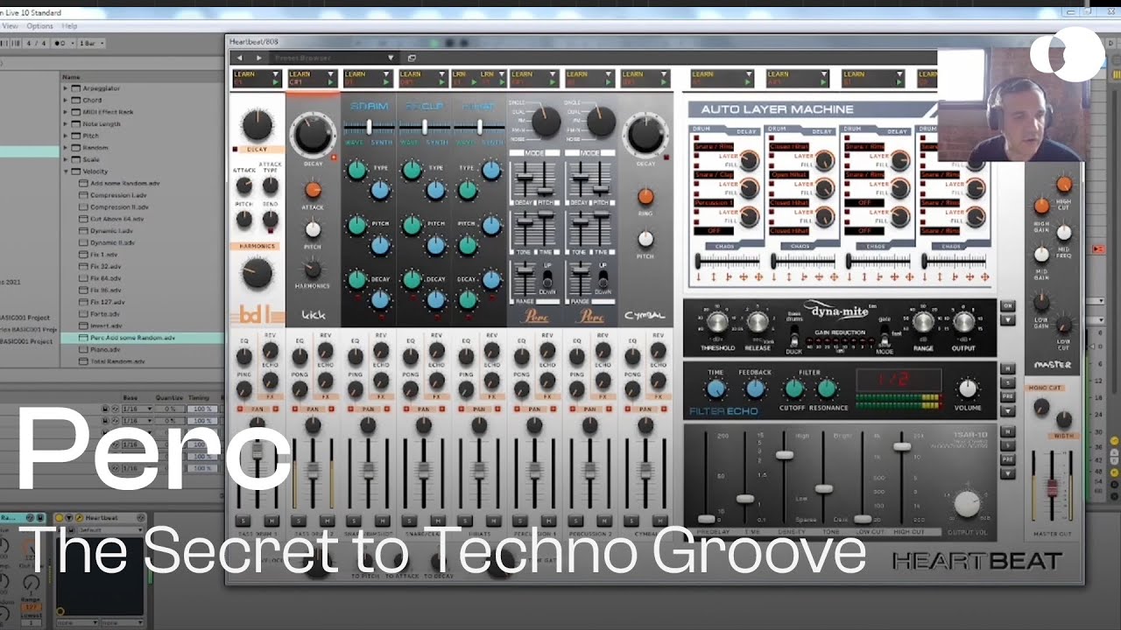Click the reverb OUTPUT VOL knob
This screenshot has width=1121, height=630.
click(966, 504)
